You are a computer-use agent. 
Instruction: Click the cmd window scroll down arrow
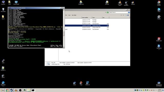(64, 47)
